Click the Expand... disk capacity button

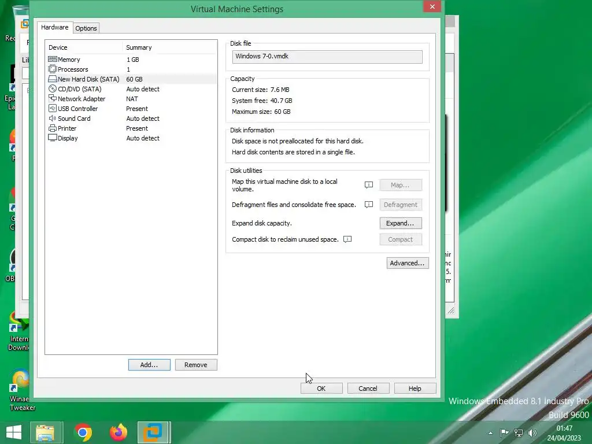click(x=401, y=223)
